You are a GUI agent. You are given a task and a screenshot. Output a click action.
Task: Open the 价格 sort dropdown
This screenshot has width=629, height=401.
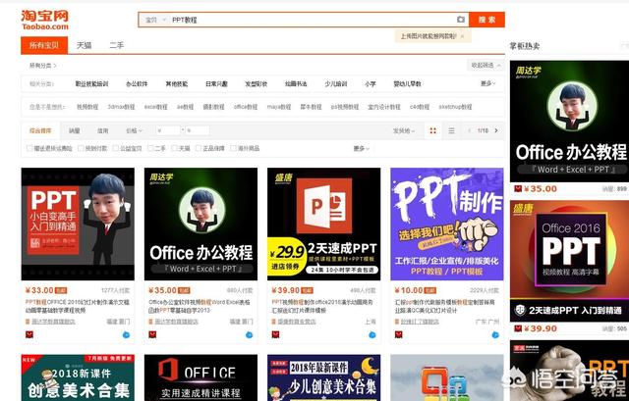click(x=134, y=130)
